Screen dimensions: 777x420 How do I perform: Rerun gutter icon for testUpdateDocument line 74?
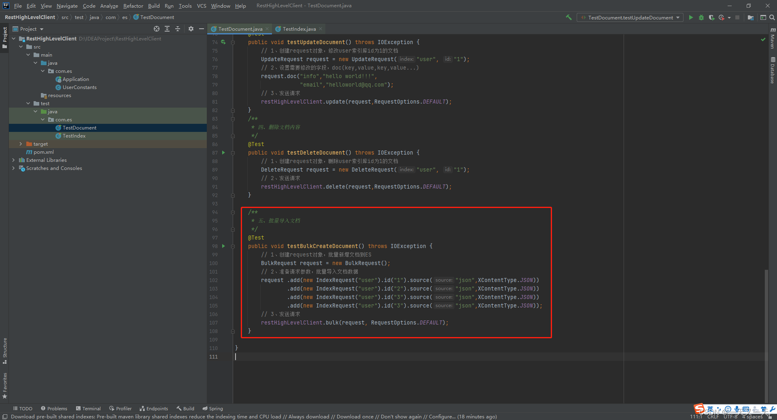pos(223,42)
